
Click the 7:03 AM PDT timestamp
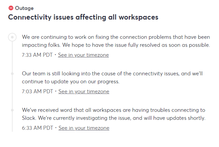[37, 92]
